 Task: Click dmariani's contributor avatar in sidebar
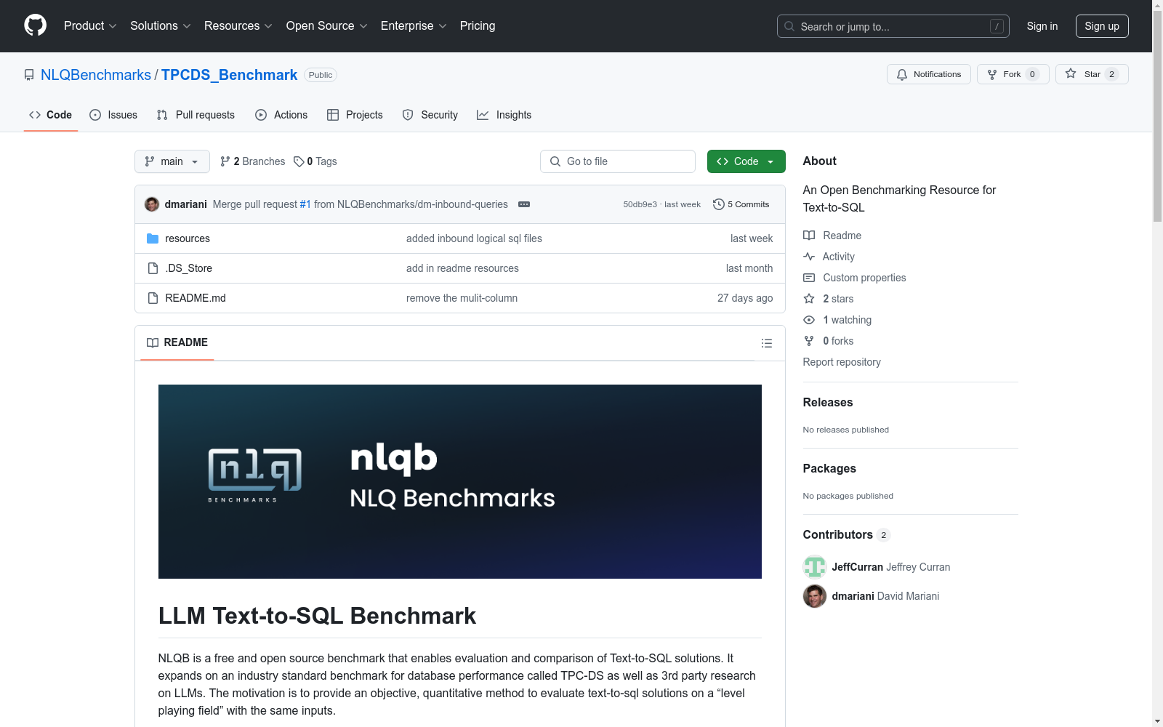pyautogui.click(x=815, y=596)
